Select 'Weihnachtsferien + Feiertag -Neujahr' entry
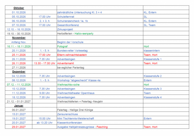Image resolution: width=194 pixels, height=136 pixels. (80, 101)
